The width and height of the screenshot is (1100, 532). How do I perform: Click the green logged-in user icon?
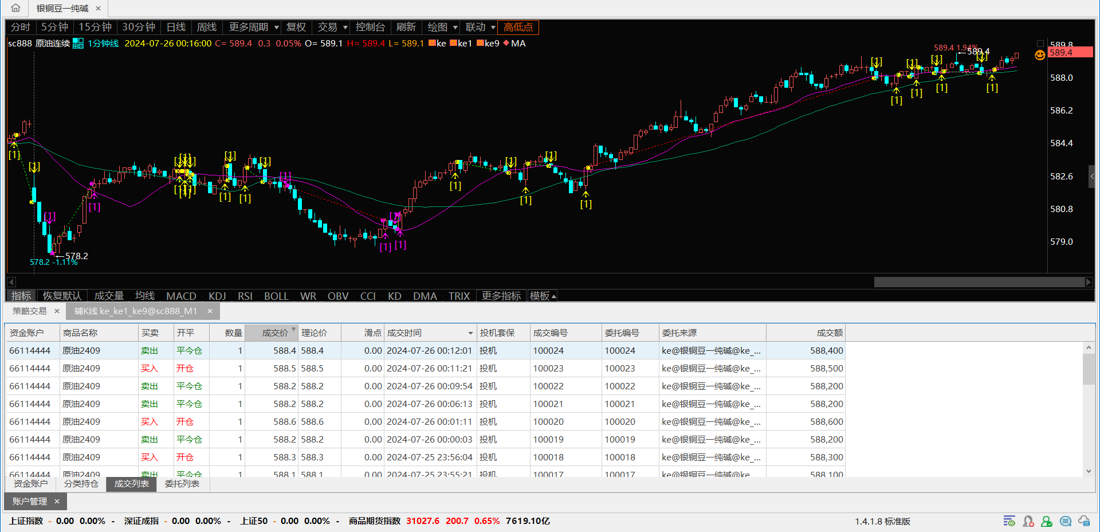point(1047,521)
